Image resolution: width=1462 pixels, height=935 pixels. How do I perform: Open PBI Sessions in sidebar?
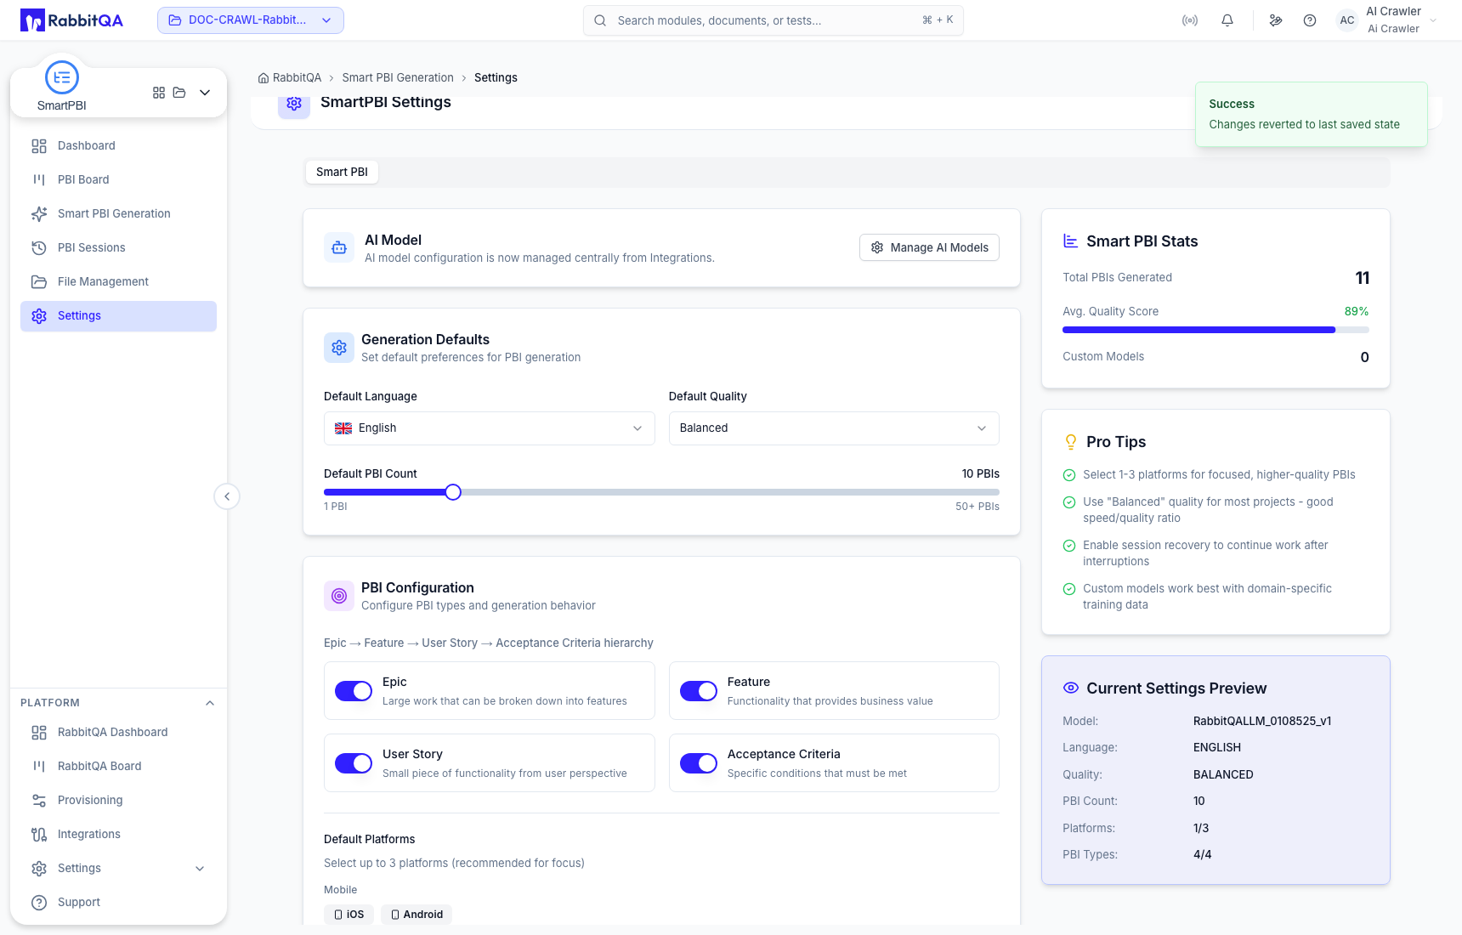(x=118, y=248)
